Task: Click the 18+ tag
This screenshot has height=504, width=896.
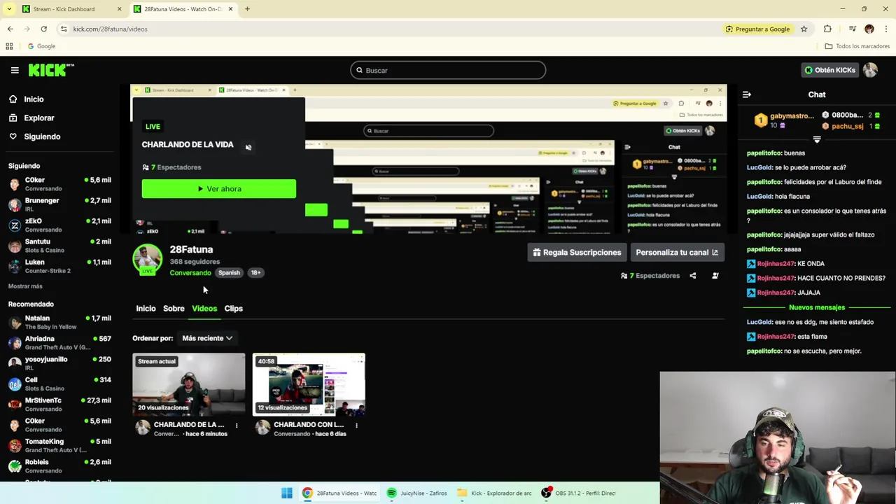Action: click(x=255, y=273)
